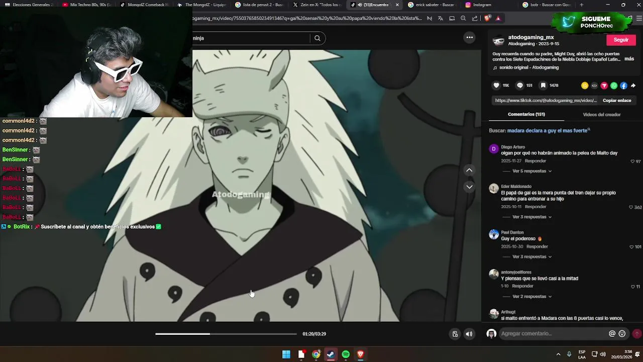This screenshot has width=643, height=362.
Task: Switch to 'Zein en X' browser tab
Action: pyautogui.click(x=318, y=5)
